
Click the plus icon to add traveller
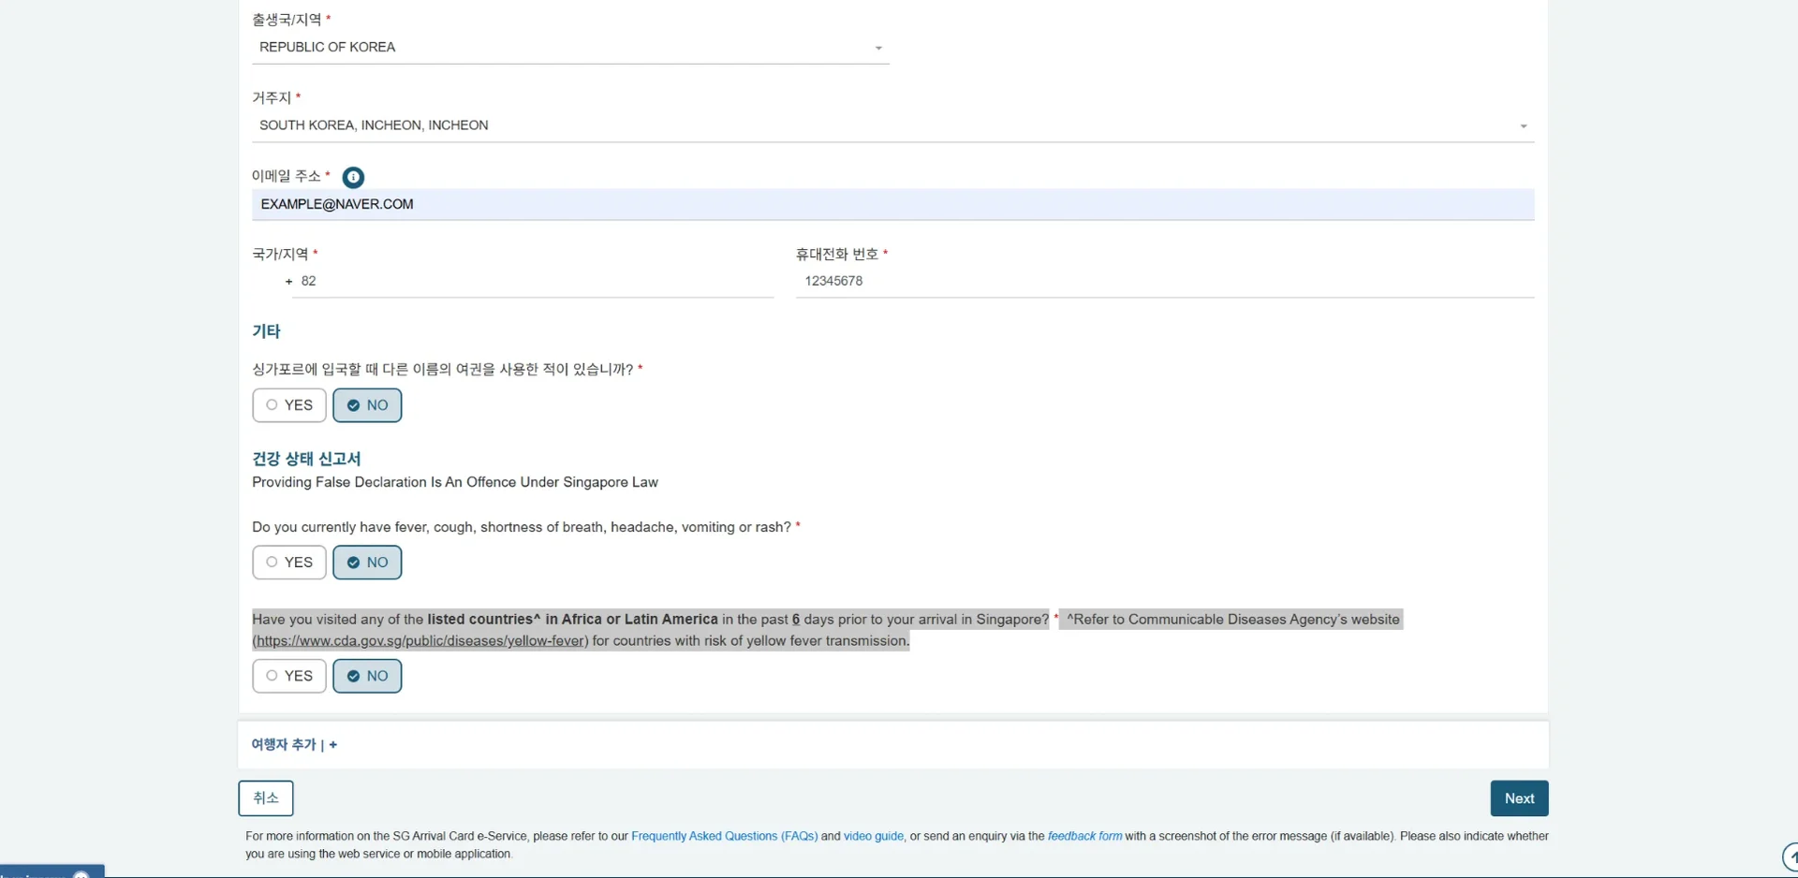tap(333, 745)
